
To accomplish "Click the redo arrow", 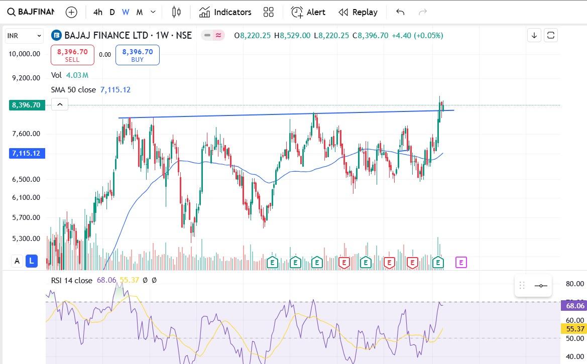I will (423, 12).
